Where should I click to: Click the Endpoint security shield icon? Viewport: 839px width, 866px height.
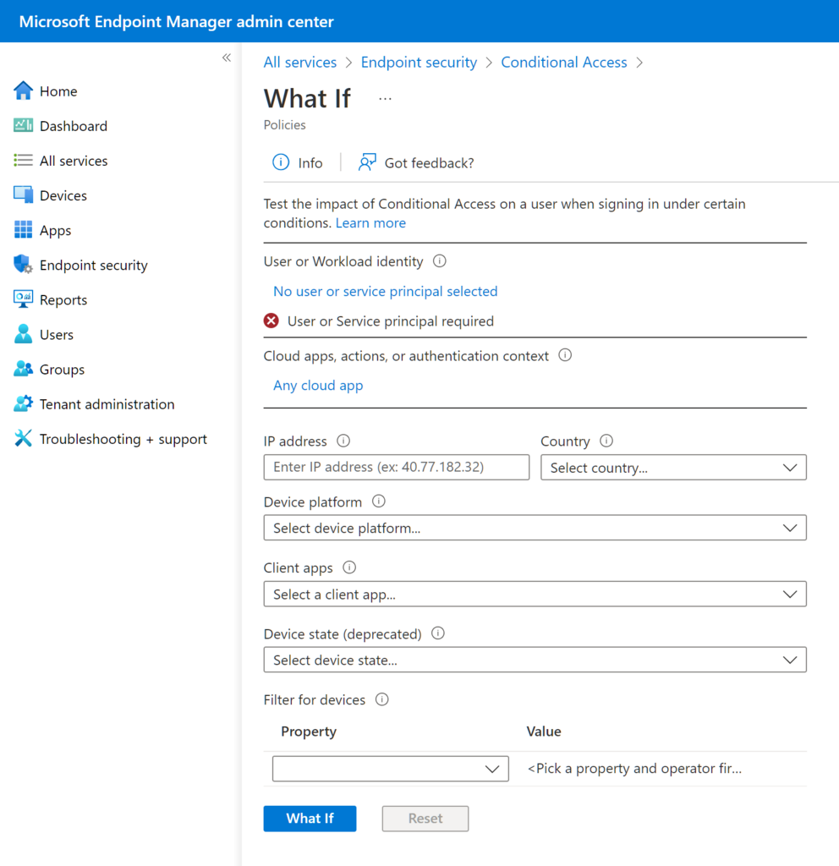[23, 265]
